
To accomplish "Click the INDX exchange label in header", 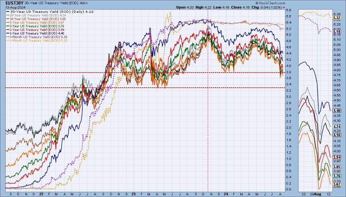I will point(83,3).
